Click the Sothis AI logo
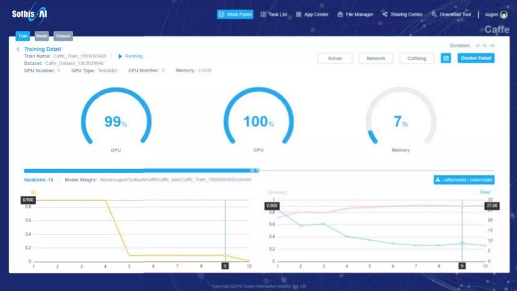This screenshot has height=291, width=517. (29, 14)
